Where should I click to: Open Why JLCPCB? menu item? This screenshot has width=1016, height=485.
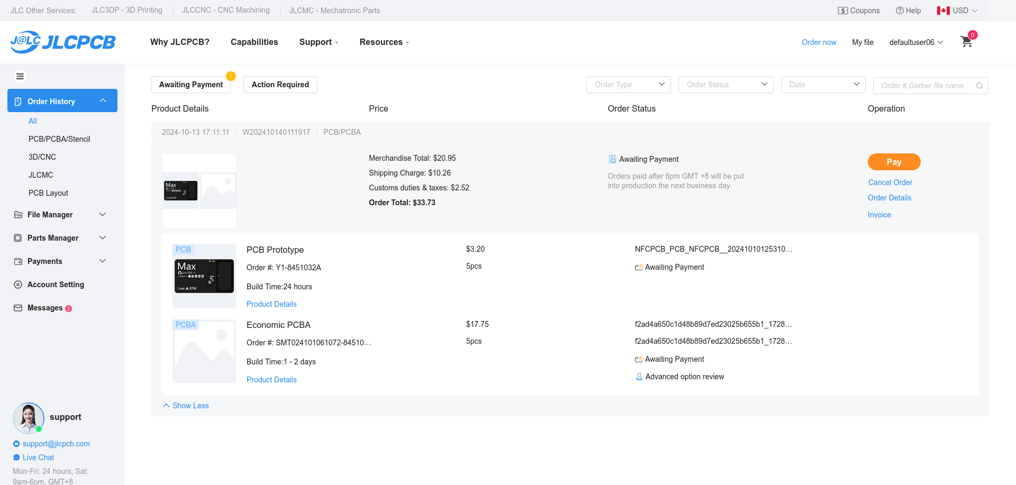point(180,42)
